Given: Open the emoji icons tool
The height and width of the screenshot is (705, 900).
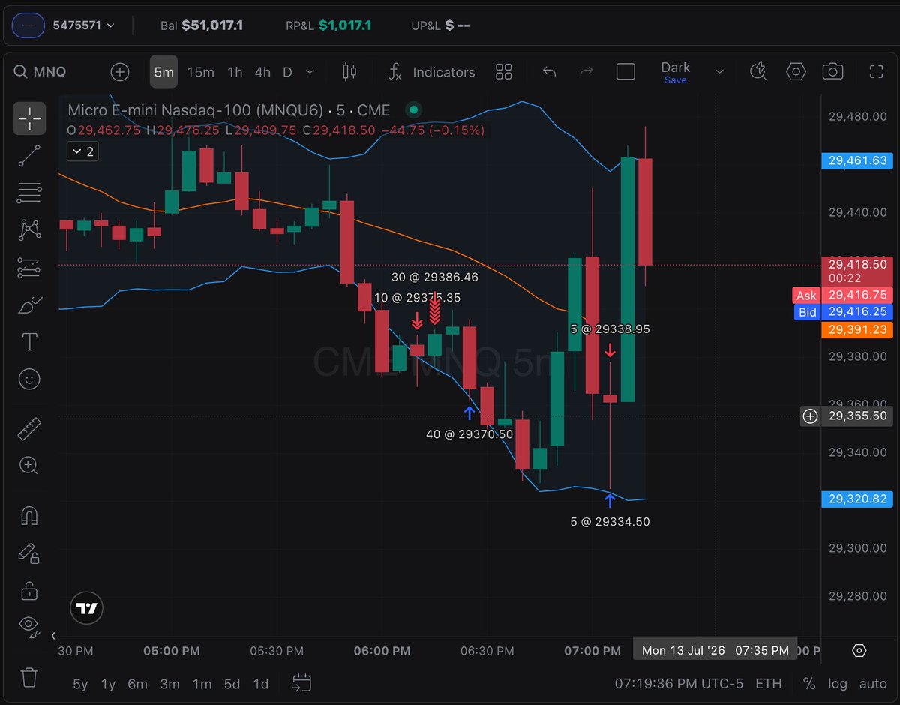Looking at the screenshot, I should 29,379.
